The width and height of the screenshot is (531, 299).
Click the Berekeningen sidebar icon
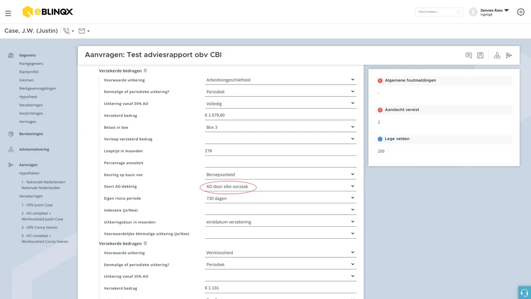tap(11, 134)
